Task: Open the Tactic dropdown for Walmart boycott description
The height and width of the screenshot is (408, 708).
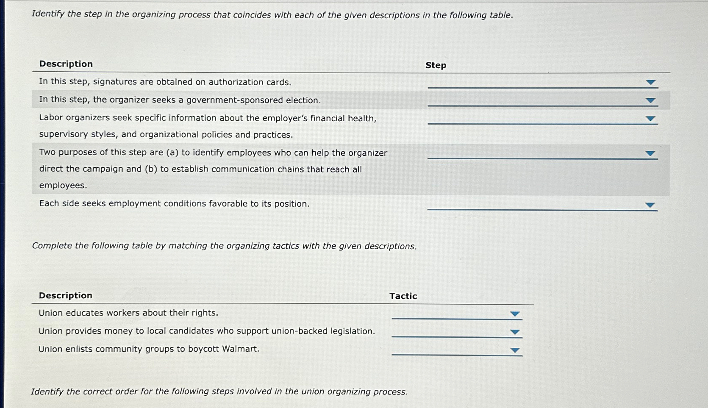Action: (x=515, y=350)
